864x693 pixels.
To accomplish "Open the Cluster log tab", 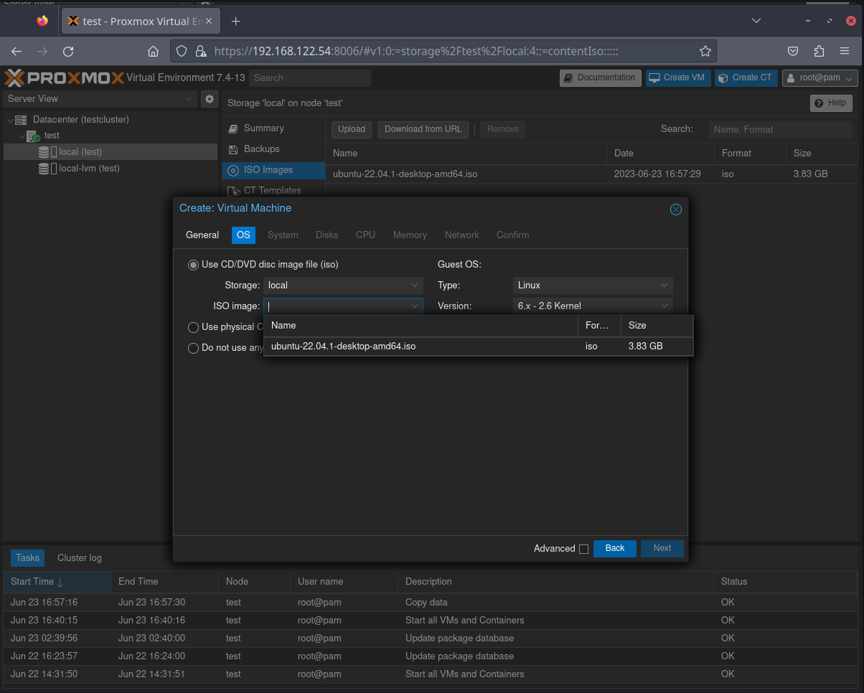I will pyautogui.click(x=79, y=557).
